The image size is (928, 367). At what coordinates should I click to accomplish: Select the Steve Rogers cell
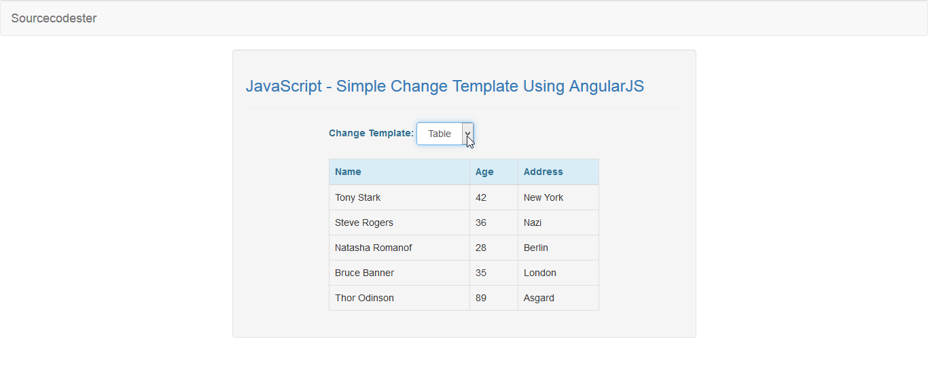tap(399, 223)
